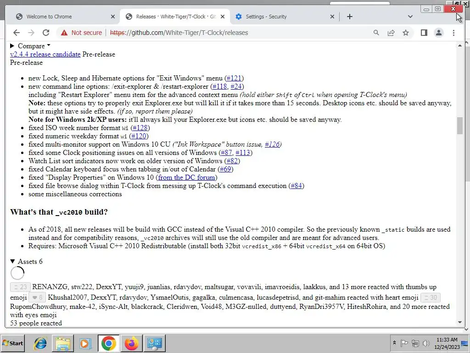Viewport: 470px width, 353px height.
Task: Open issue #118 link
Action: pos(219,86)
